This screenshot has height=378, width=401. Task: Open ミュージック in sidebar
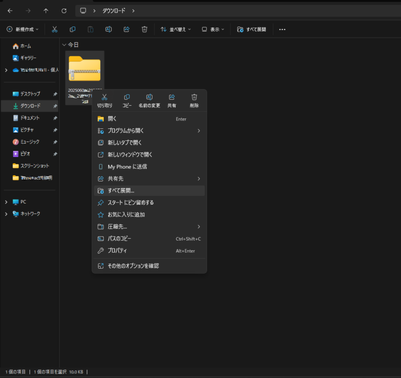(26, 142)
